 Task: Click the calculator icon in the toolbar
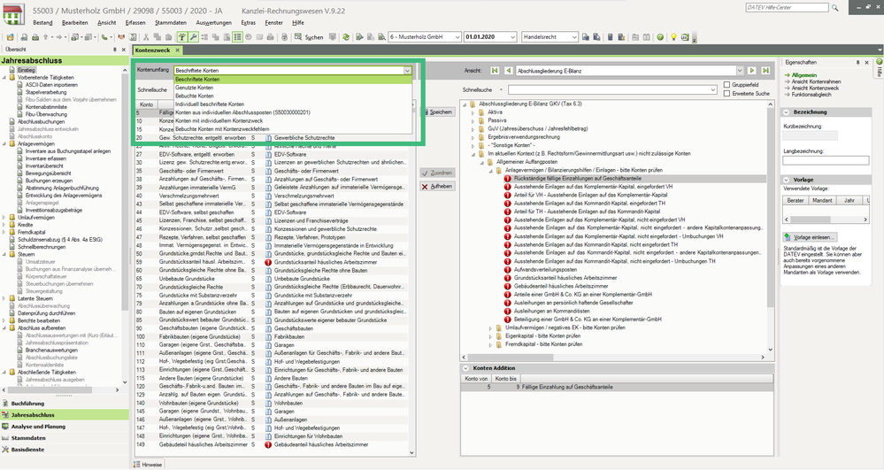610,37
